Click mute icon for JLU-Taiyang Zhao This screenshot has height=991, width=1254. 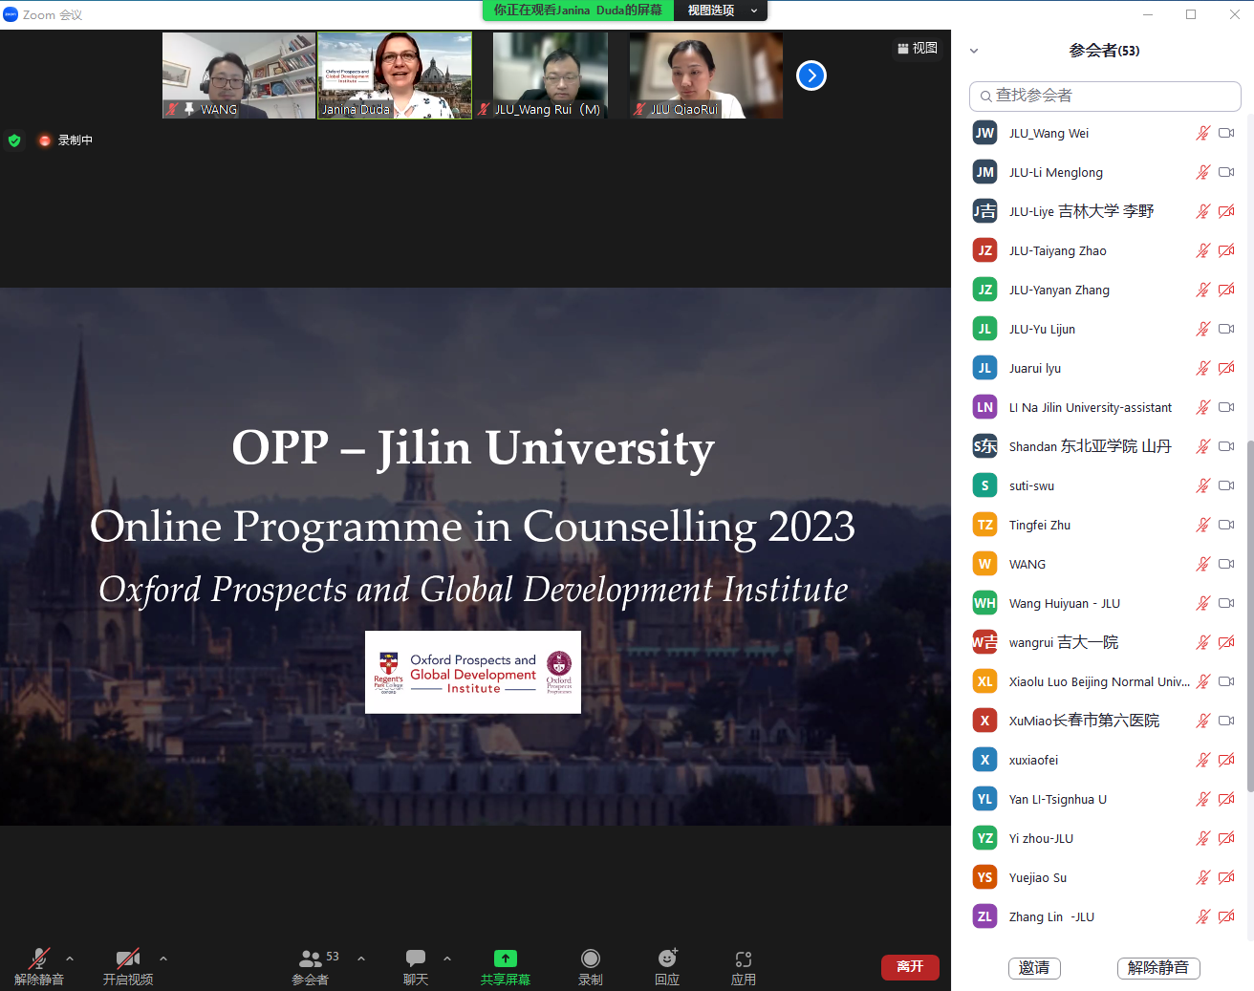pyautogui.click(x=1203, y=250)
